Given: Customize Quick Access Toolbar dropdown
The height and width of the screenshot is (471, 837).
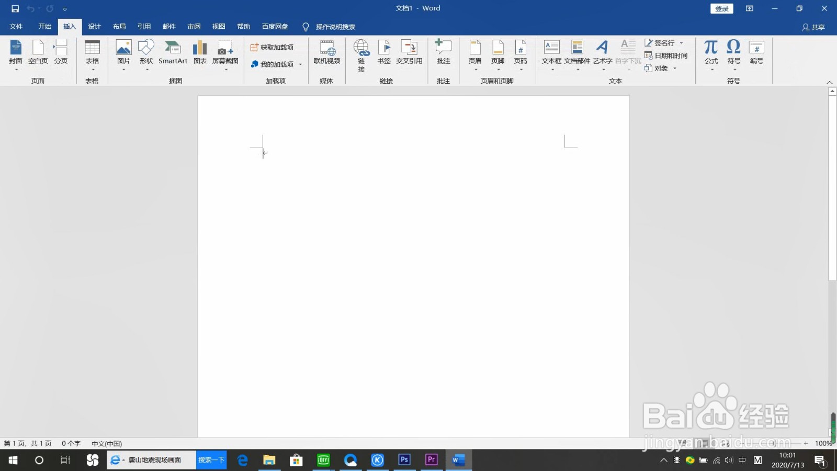Looking at the screenshot, I should coord(65,9).
